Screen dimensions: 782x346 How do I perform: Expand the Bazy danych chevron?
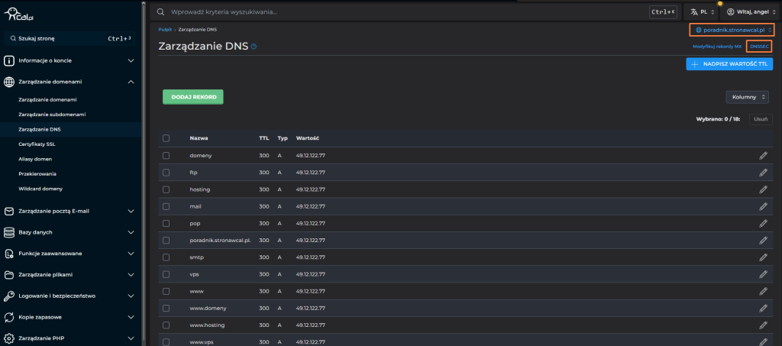[131, 232]
